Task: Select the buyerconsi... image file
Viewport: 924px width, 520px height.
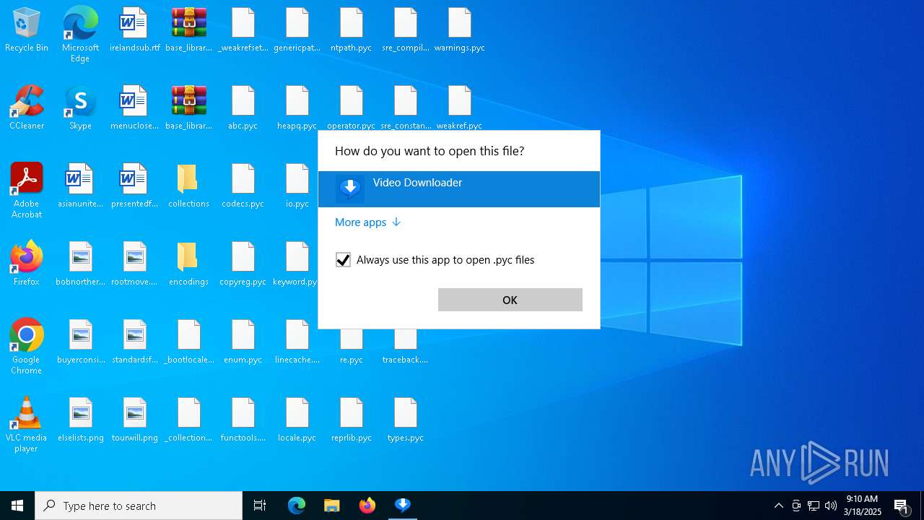Action: (80, 342)
